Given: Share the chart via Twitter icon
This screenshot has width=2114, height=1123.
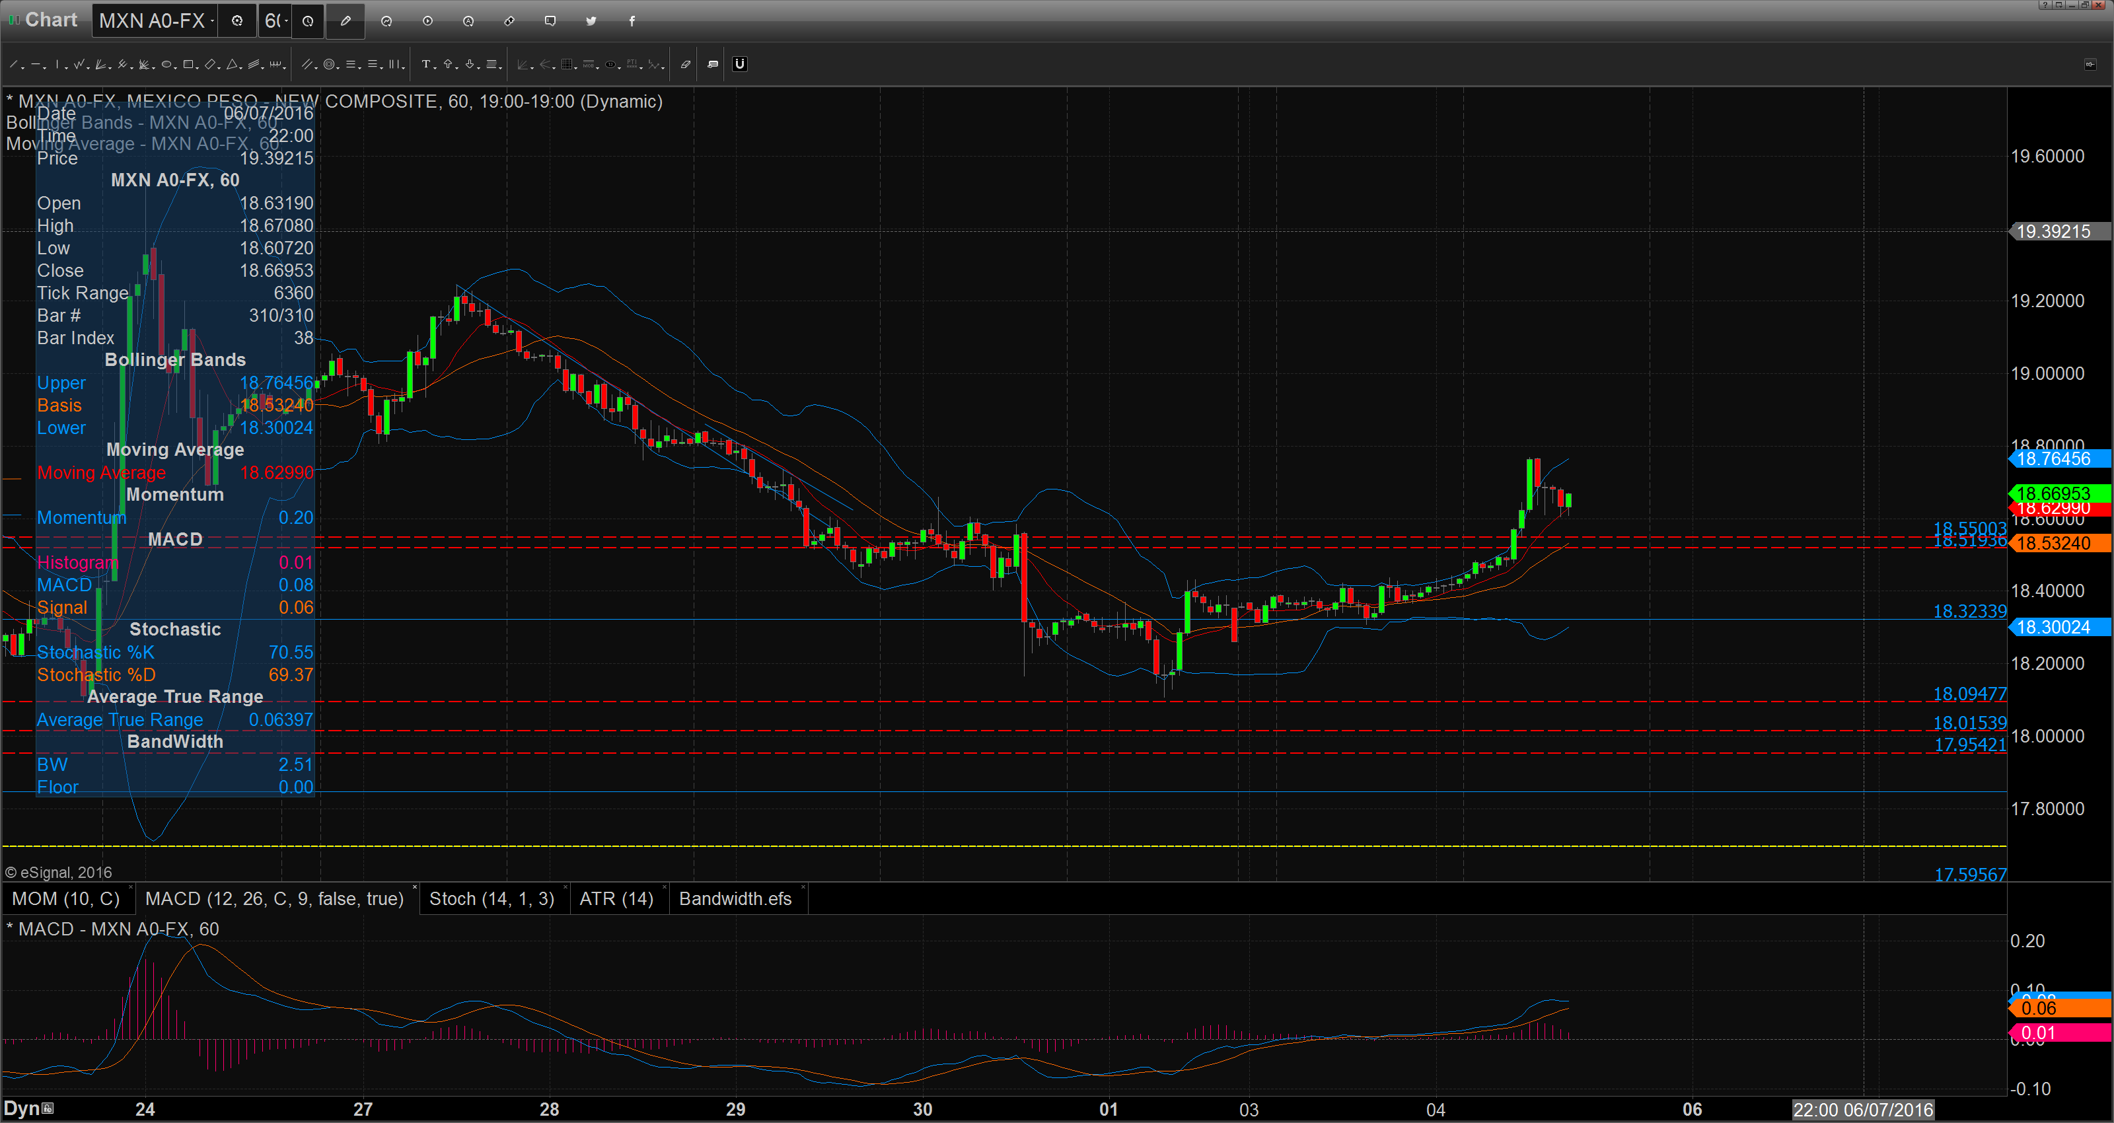Looking at the screenshot, I should pos(592,20).
